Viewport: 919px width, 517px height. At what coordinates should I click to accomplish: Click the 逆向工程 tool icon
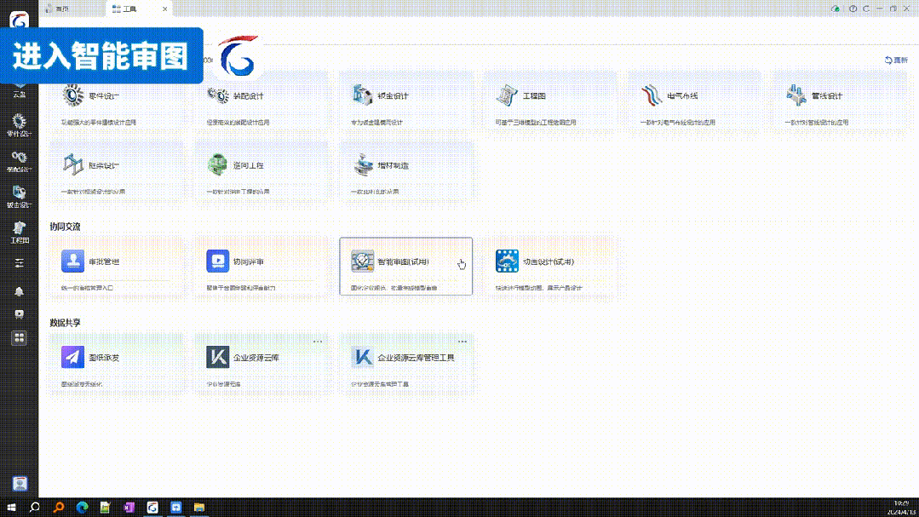pyautogui.click(x=218, y=165)
